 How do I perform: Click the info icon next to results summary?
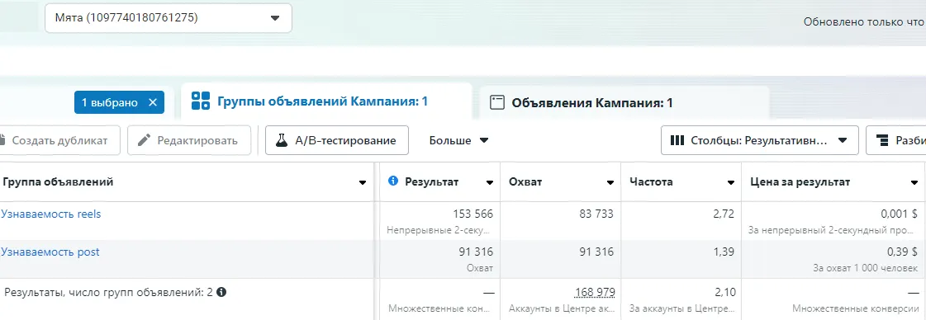click(221, 292)
